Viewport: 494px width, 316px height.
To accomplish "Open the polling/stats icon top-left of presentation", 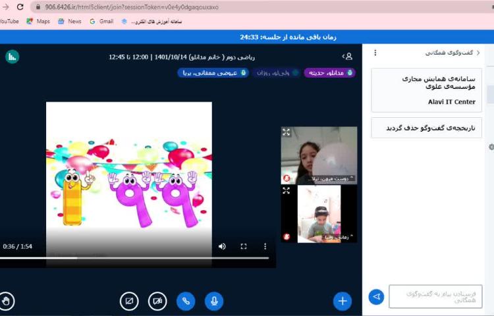I will pos(13,57).
